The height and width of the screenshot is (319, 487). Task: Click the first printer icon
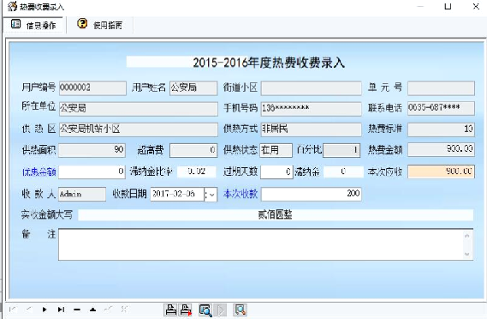click(x=170, y=310)
